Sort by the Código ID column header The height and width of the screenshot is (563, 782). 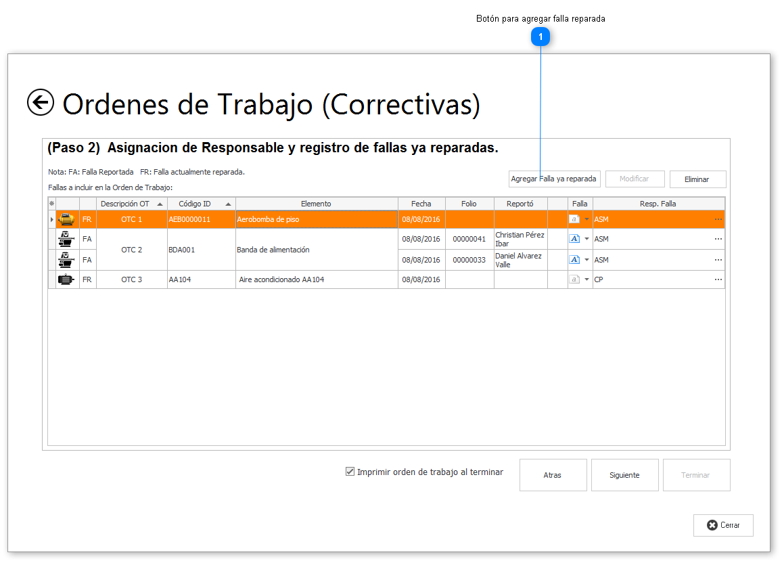click(x=201, y=204)
